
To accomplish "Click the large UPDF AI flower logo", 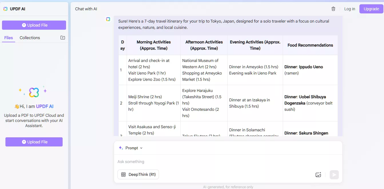I will pos(34,92).
